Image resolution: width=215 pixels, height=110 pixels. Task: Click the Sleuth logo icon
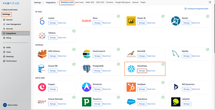(x=176, y=21)
